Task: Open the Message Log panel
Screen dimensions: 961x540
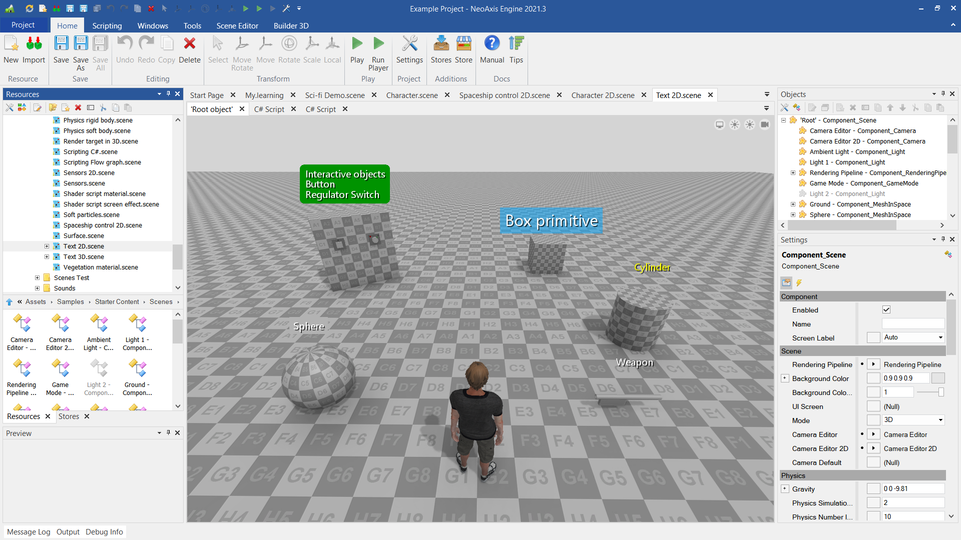Action: (29, 532)
